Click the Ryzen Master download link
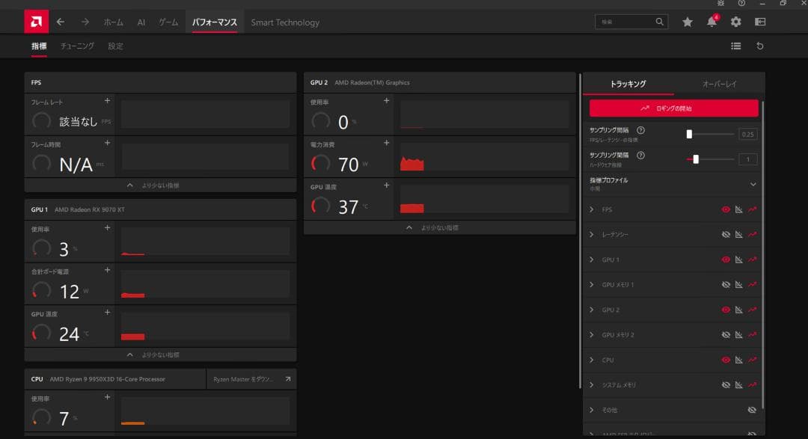808x439 pixels. click(x=251, y=379)
